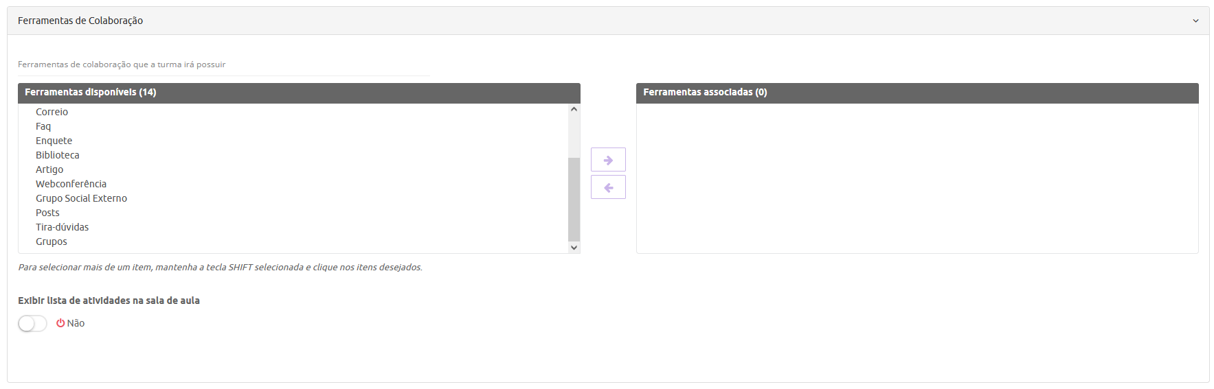Select Webconferência in the list

[x=71, y=184]
